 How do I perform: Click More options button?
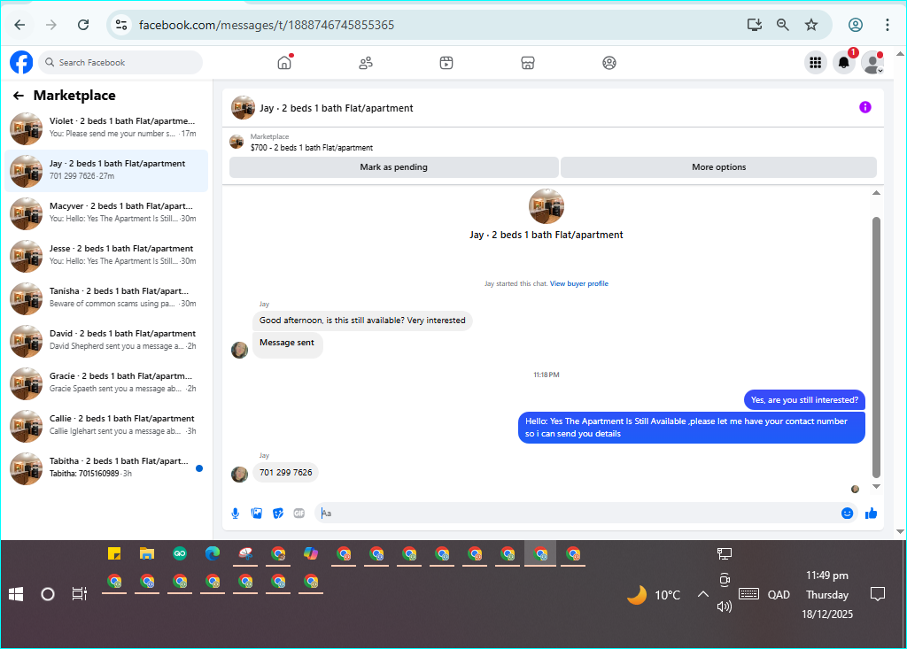[719, 167]
